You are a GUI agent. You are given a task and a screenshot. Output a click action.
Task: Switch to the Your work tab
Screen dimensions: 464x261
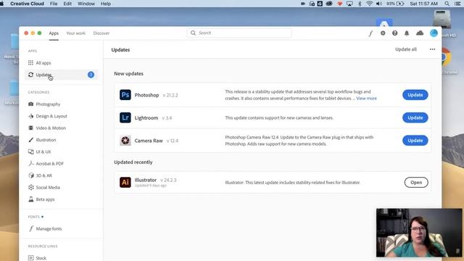pos(75,33)
